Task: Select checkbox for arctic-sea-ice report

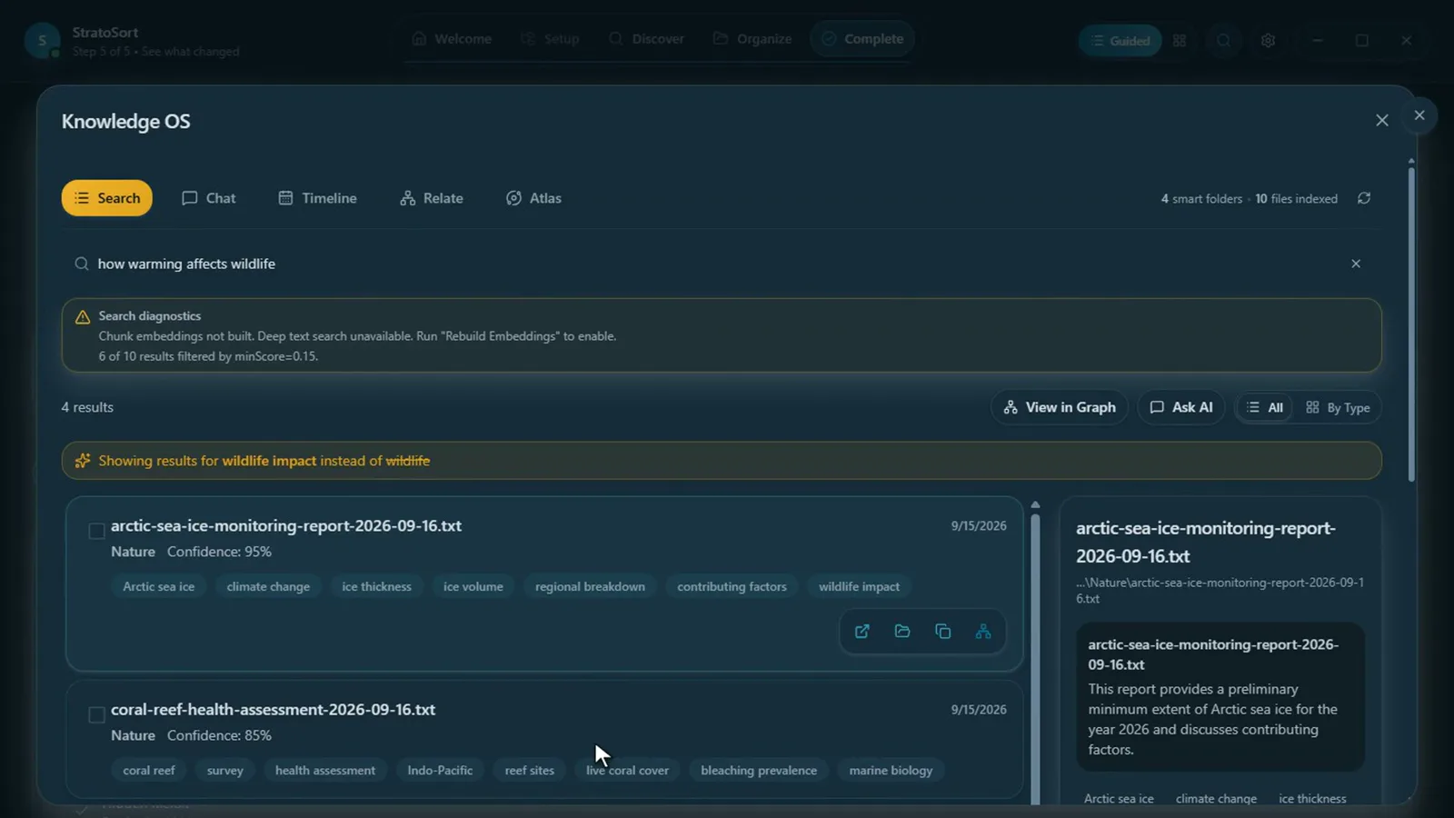Action: click(x=96, y=531)
